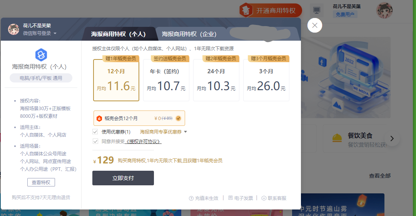This screenshot has width=416, height=216.
Task: Click the 餐饮美食 dish icon
Action: coord(337,138)
